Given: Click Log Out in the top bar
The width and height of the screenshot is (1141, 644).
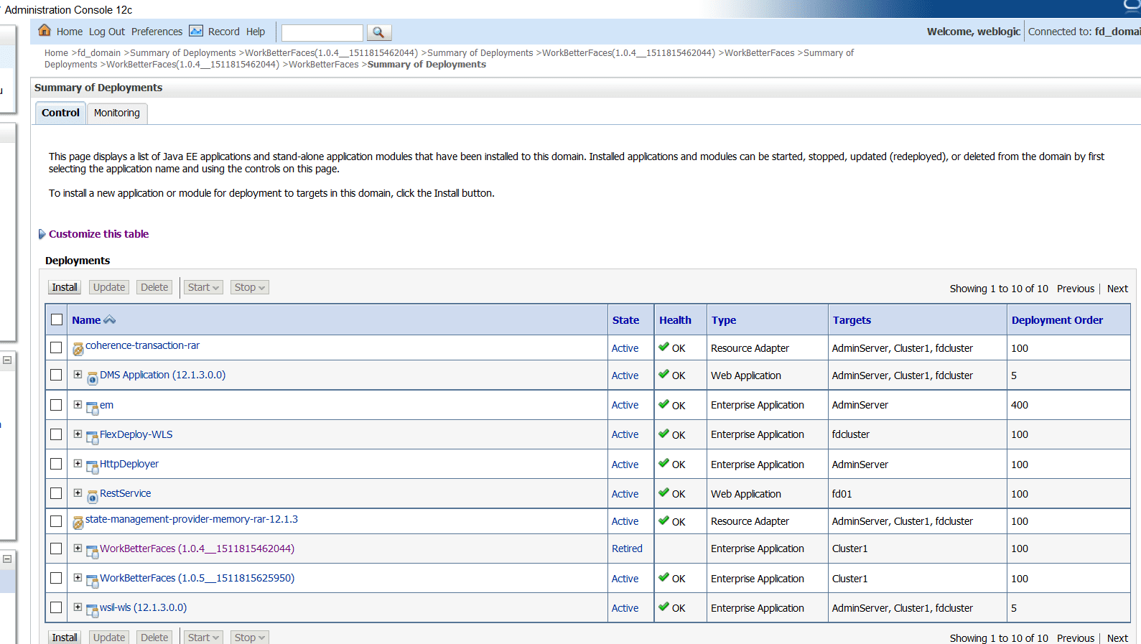Looking at the screenshot, I should coord(107,32).
